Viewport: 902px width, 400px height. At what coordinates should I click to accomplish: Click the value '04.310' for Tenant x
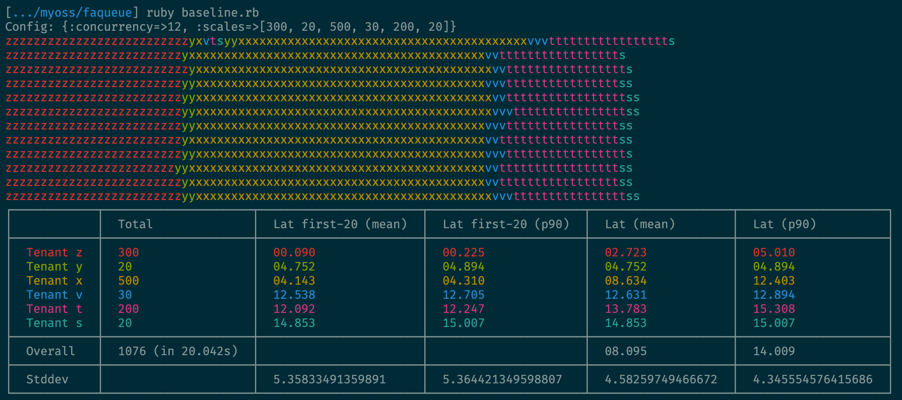pyautogui.click(x=464, y=281)
